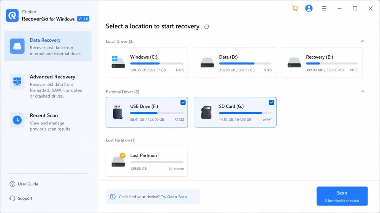
Task: Start the Scan of selected locations
Action: 342,196
